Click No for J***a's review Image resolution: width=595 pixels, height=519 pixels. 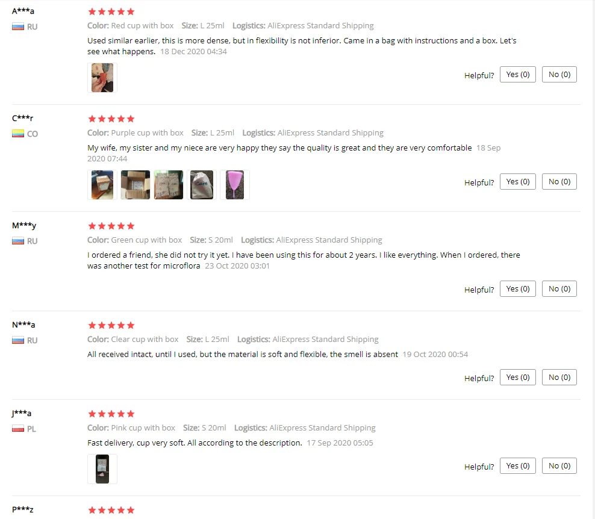pyautogui.click(x=559, y=465)
